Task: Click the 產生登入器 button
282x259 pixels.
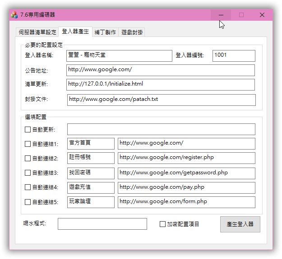Action: tap(240, 224)
